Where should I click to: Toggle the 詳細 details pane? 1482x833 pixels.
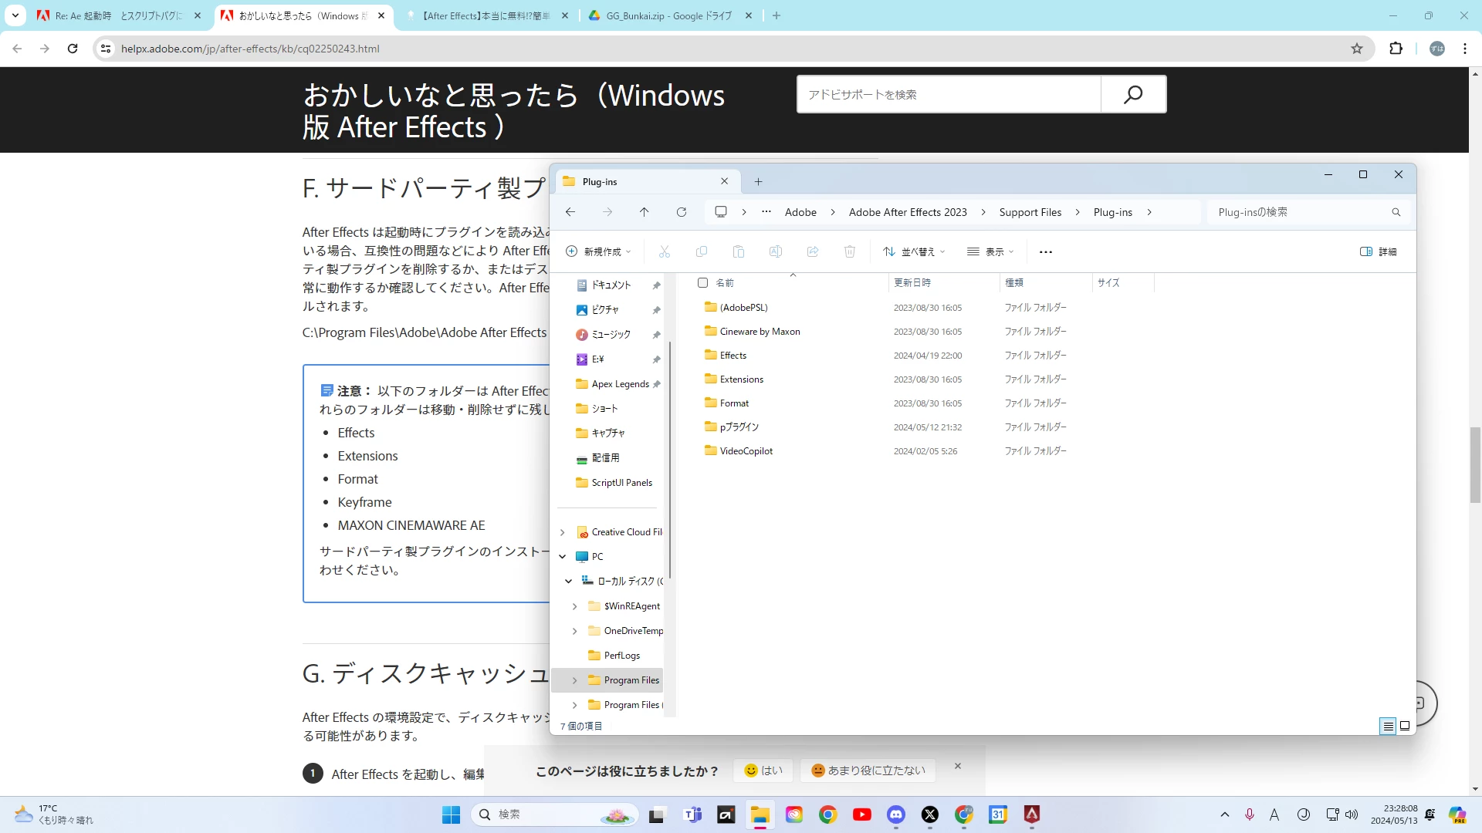[1378, 252]
